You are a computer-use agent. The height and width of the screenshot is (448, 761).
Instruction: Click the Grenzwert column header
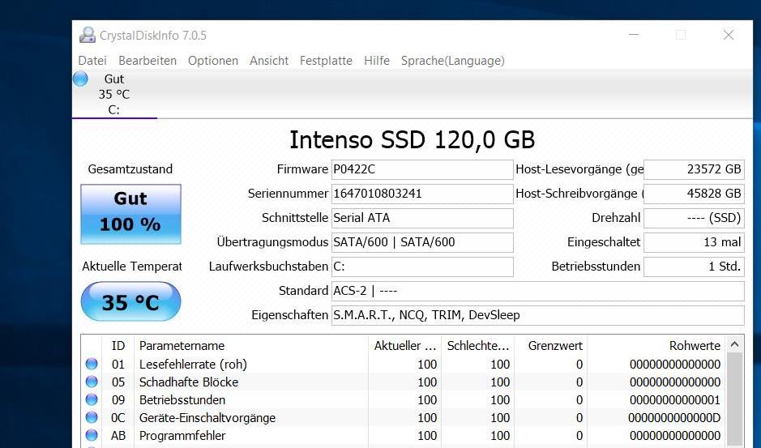(x=550, y=346)
